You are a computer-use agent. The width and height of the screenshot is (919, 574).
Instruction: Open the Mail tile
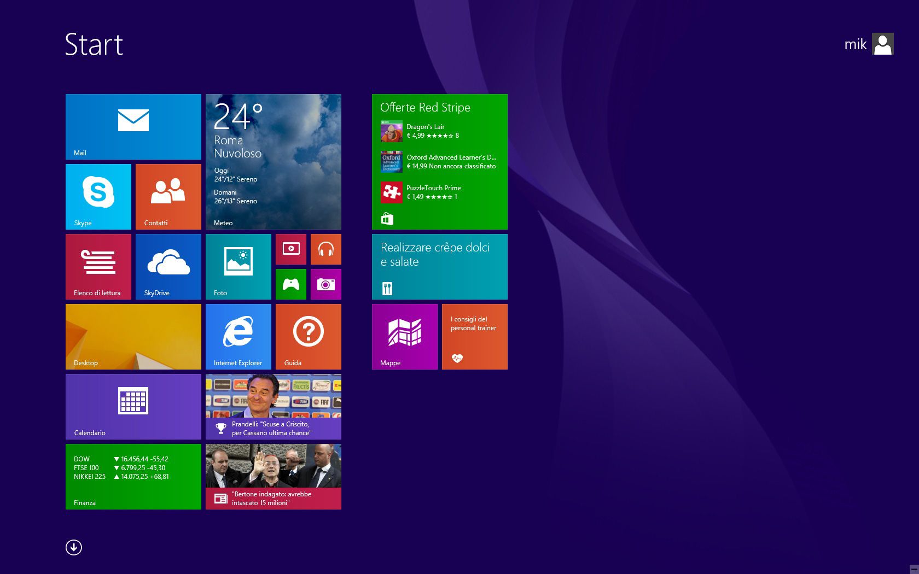pos(133,127)
